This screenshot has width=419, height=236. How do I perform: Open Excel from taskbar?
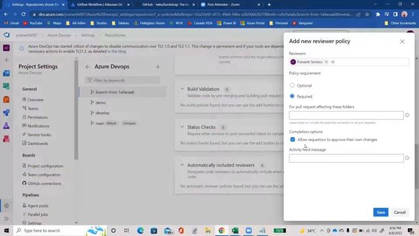coord(235,230)
